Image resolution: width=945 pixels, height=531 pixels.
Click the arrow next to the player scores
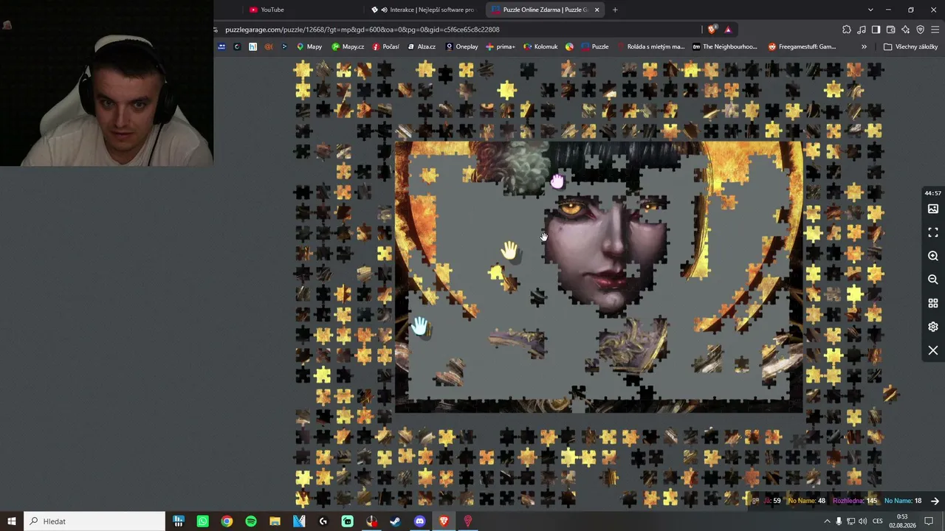(935, 501)
